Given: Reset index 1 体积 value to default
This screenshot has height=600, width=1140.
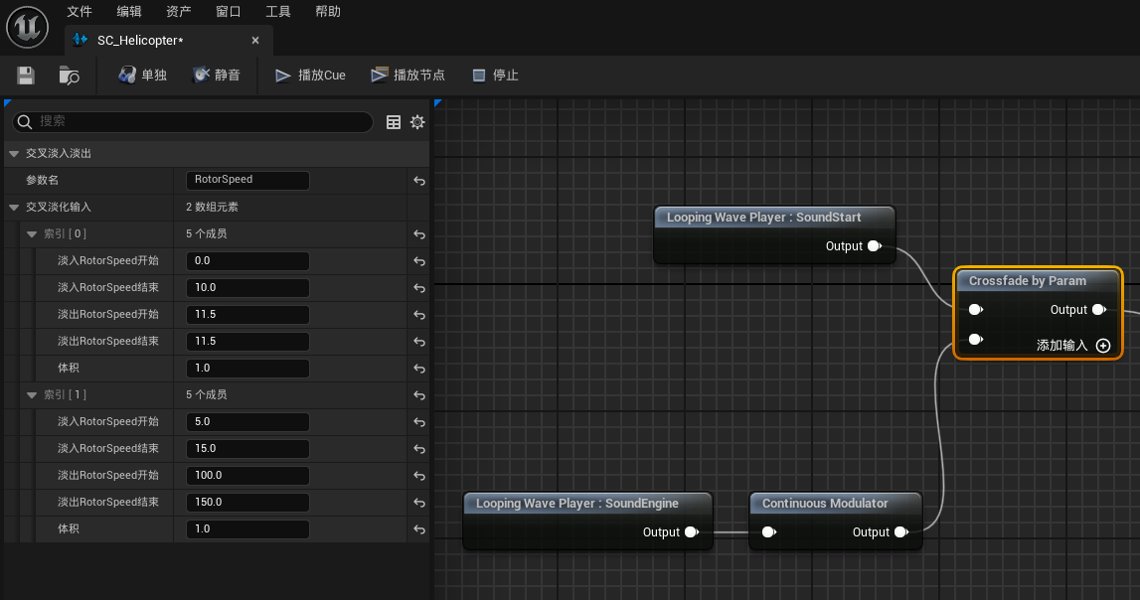Looking at the screenshot, I should pos(419,530).
